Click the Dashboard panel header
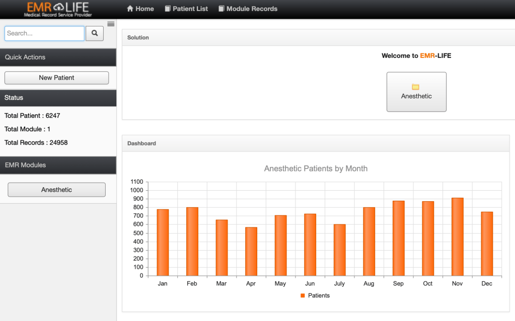Image resolution: width=515 pixels, height=321 pixels. click(315, 143)
